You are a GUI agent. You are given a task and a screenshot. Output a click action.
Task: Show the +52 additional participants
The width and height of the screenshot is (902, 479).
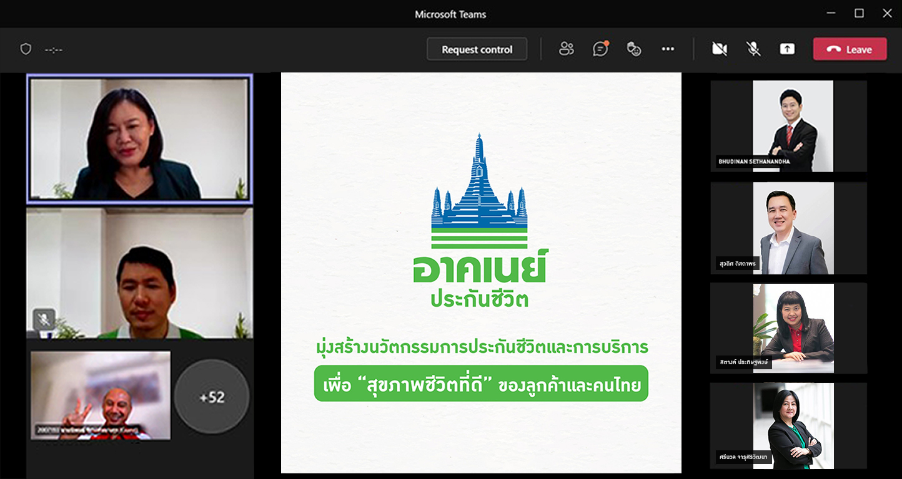(x=212, y=397)
